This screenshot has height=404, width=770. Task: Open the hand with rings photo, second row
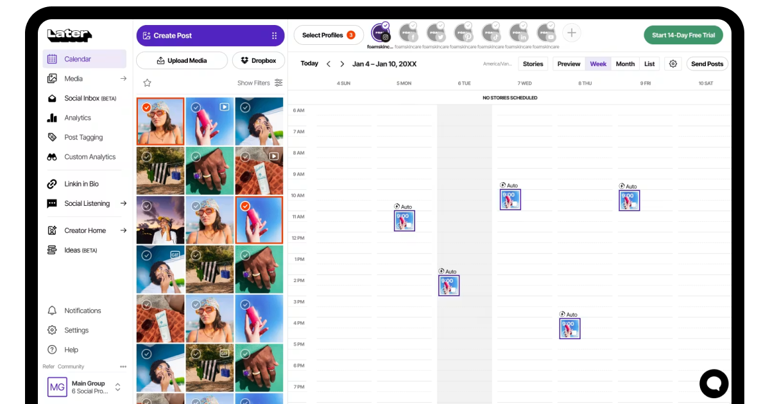click(210, 171)
